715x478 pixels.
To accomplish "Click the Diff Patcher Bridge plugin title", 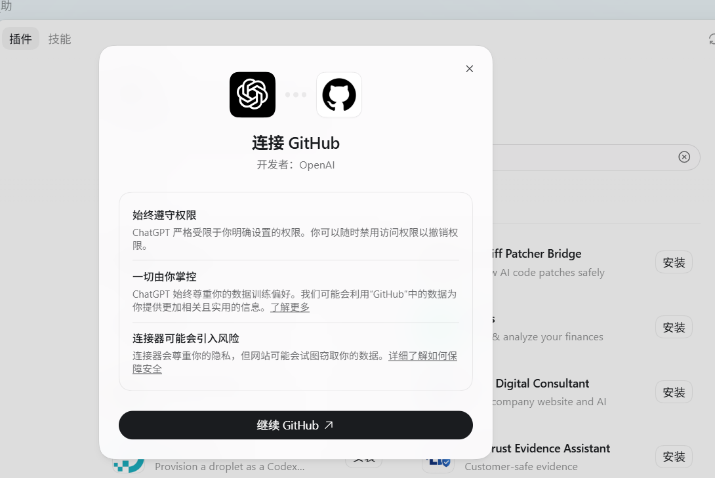I will pyautogui.click(x=537, y=254).
